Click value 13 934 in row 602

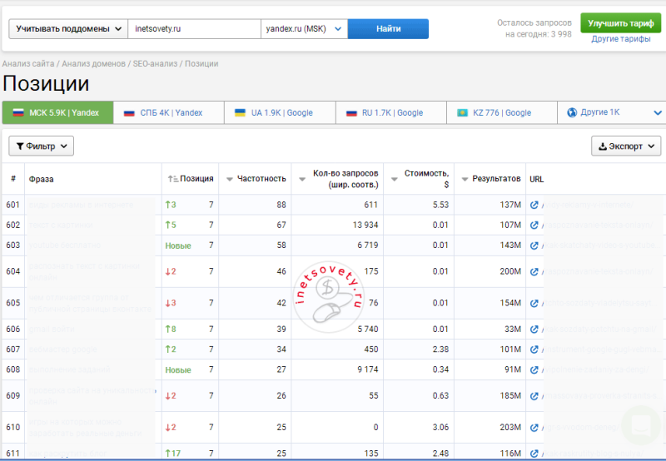click(365, 225)
